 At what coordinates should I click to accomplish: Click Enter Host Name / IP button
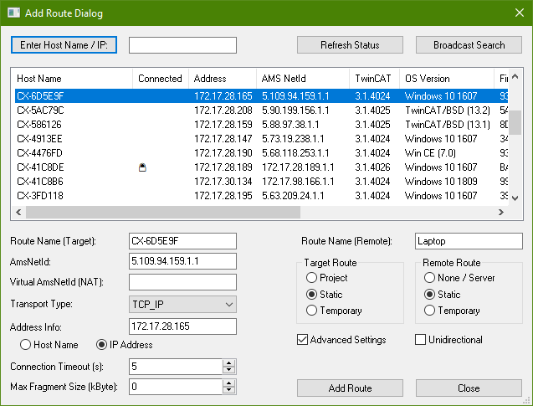(64, 45)
